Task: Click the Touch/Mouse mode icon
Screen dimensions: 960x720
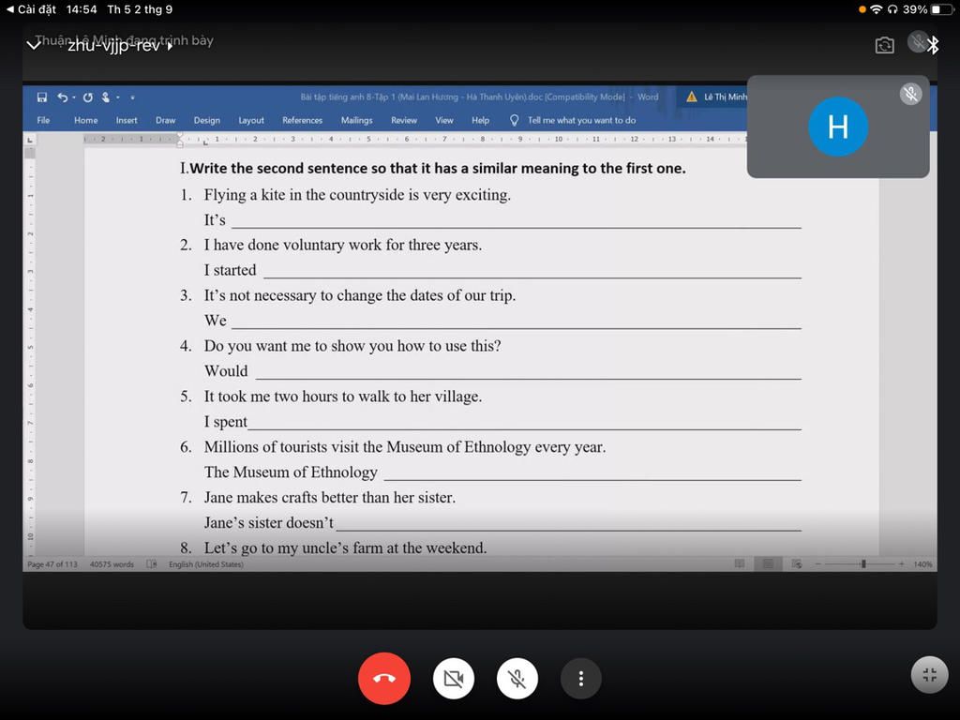Action: point(106,97)
